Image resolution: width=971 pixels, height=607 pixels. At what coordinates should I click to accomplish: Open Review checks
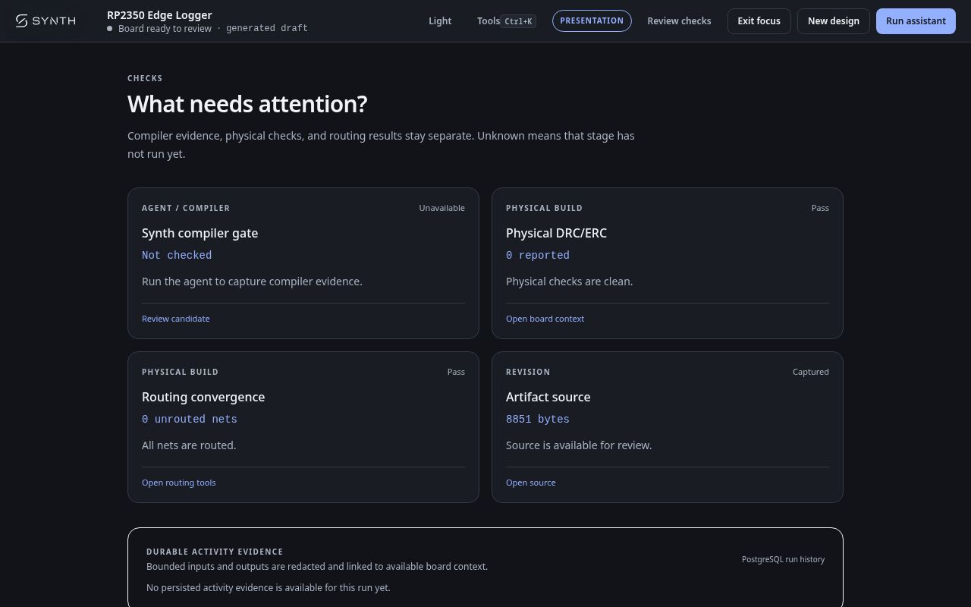[679, 20]
